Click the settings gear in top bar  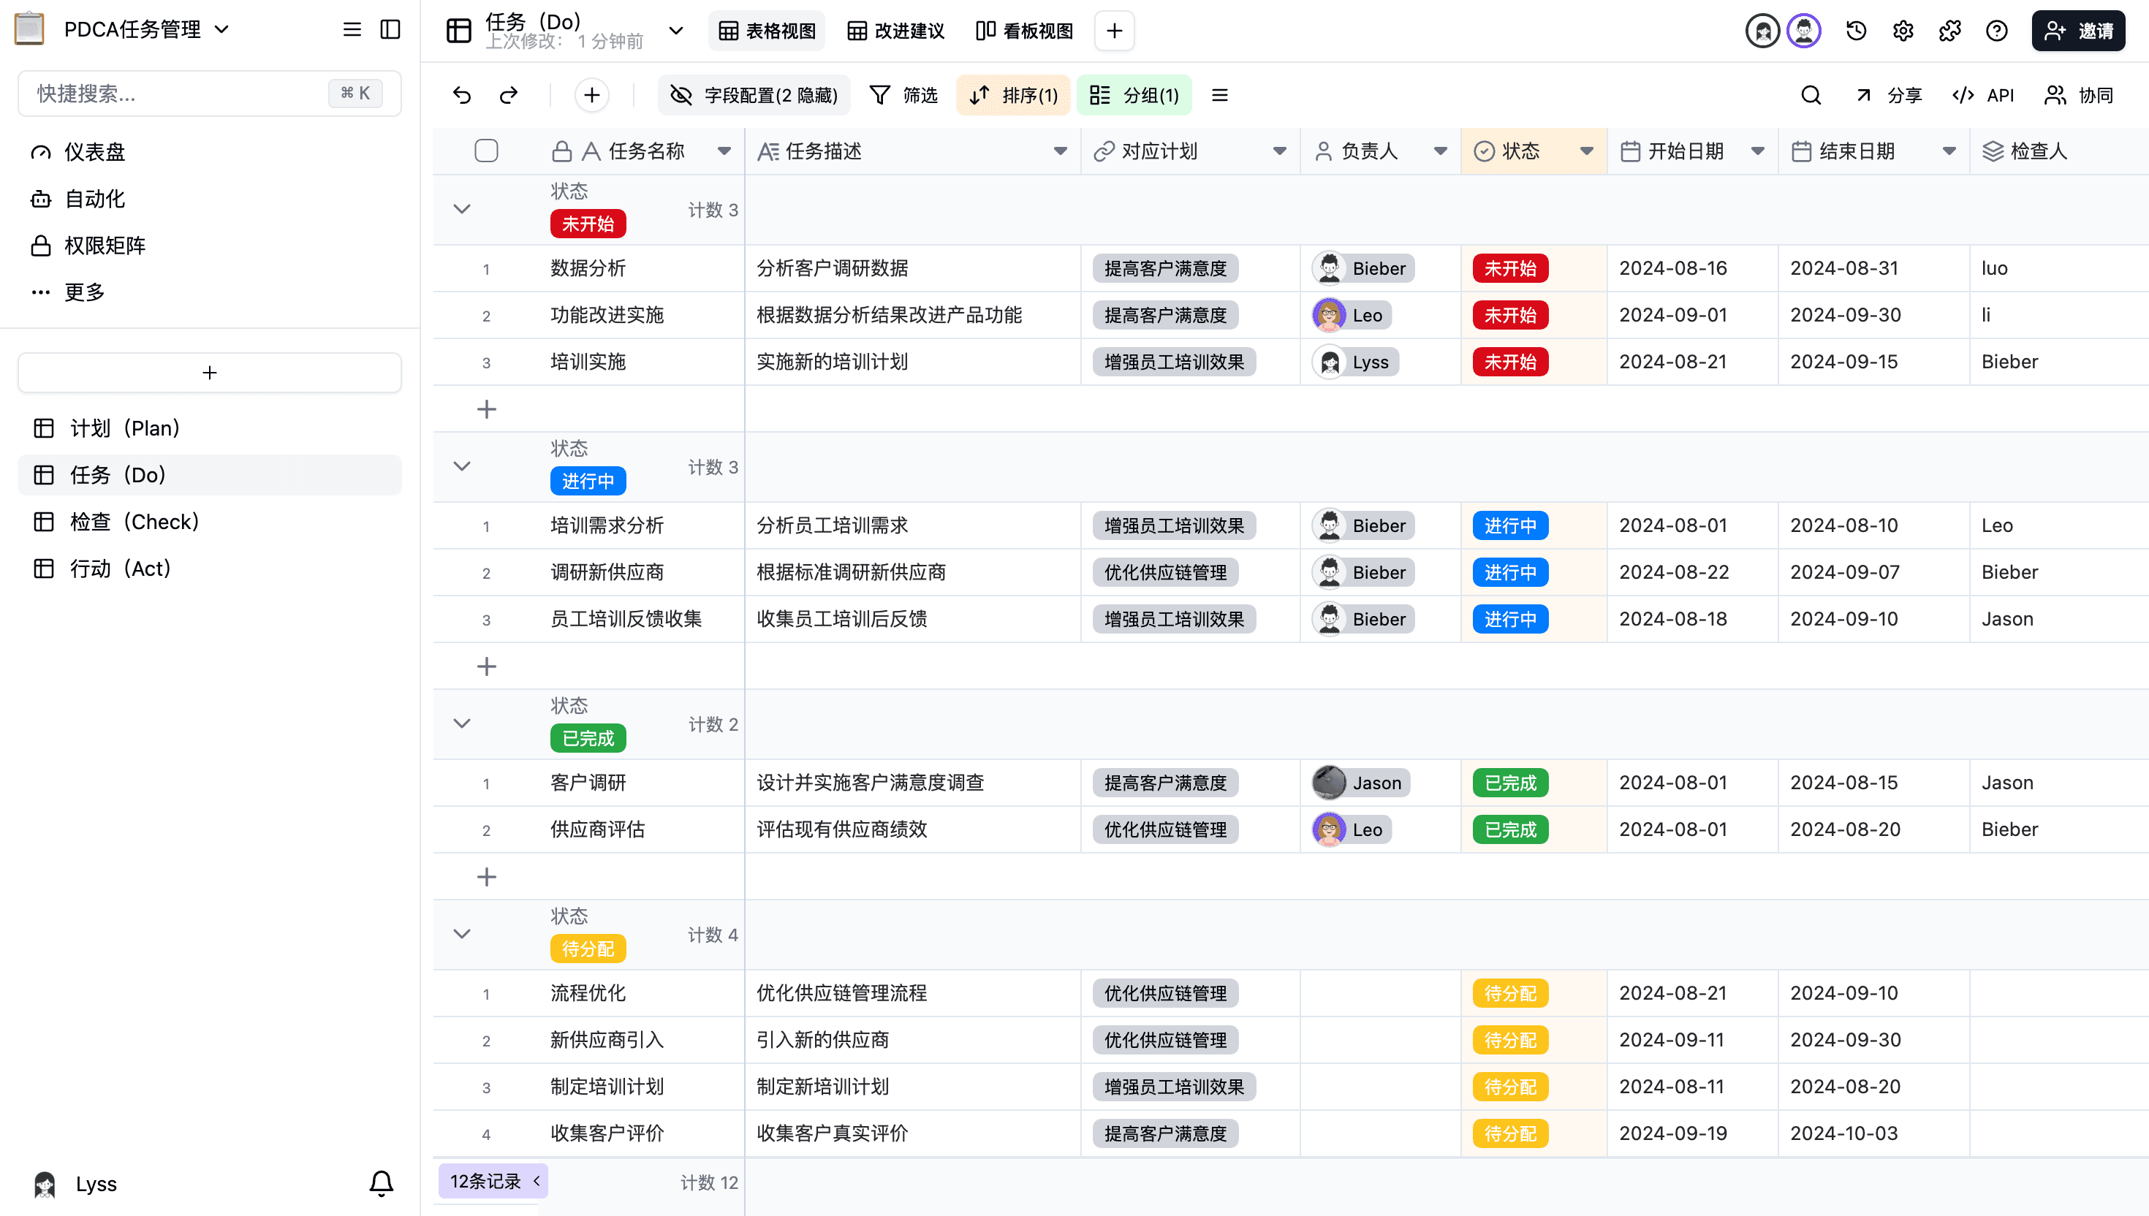pyautogui.click(x=1903, y=30)
